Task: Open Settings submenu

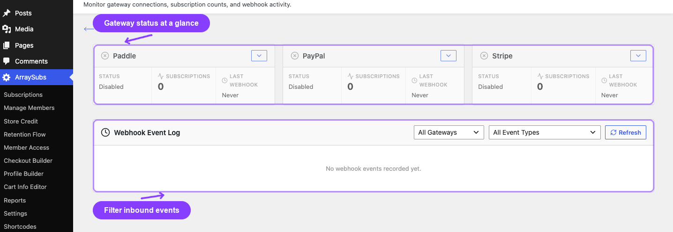Action: (15, 213)
